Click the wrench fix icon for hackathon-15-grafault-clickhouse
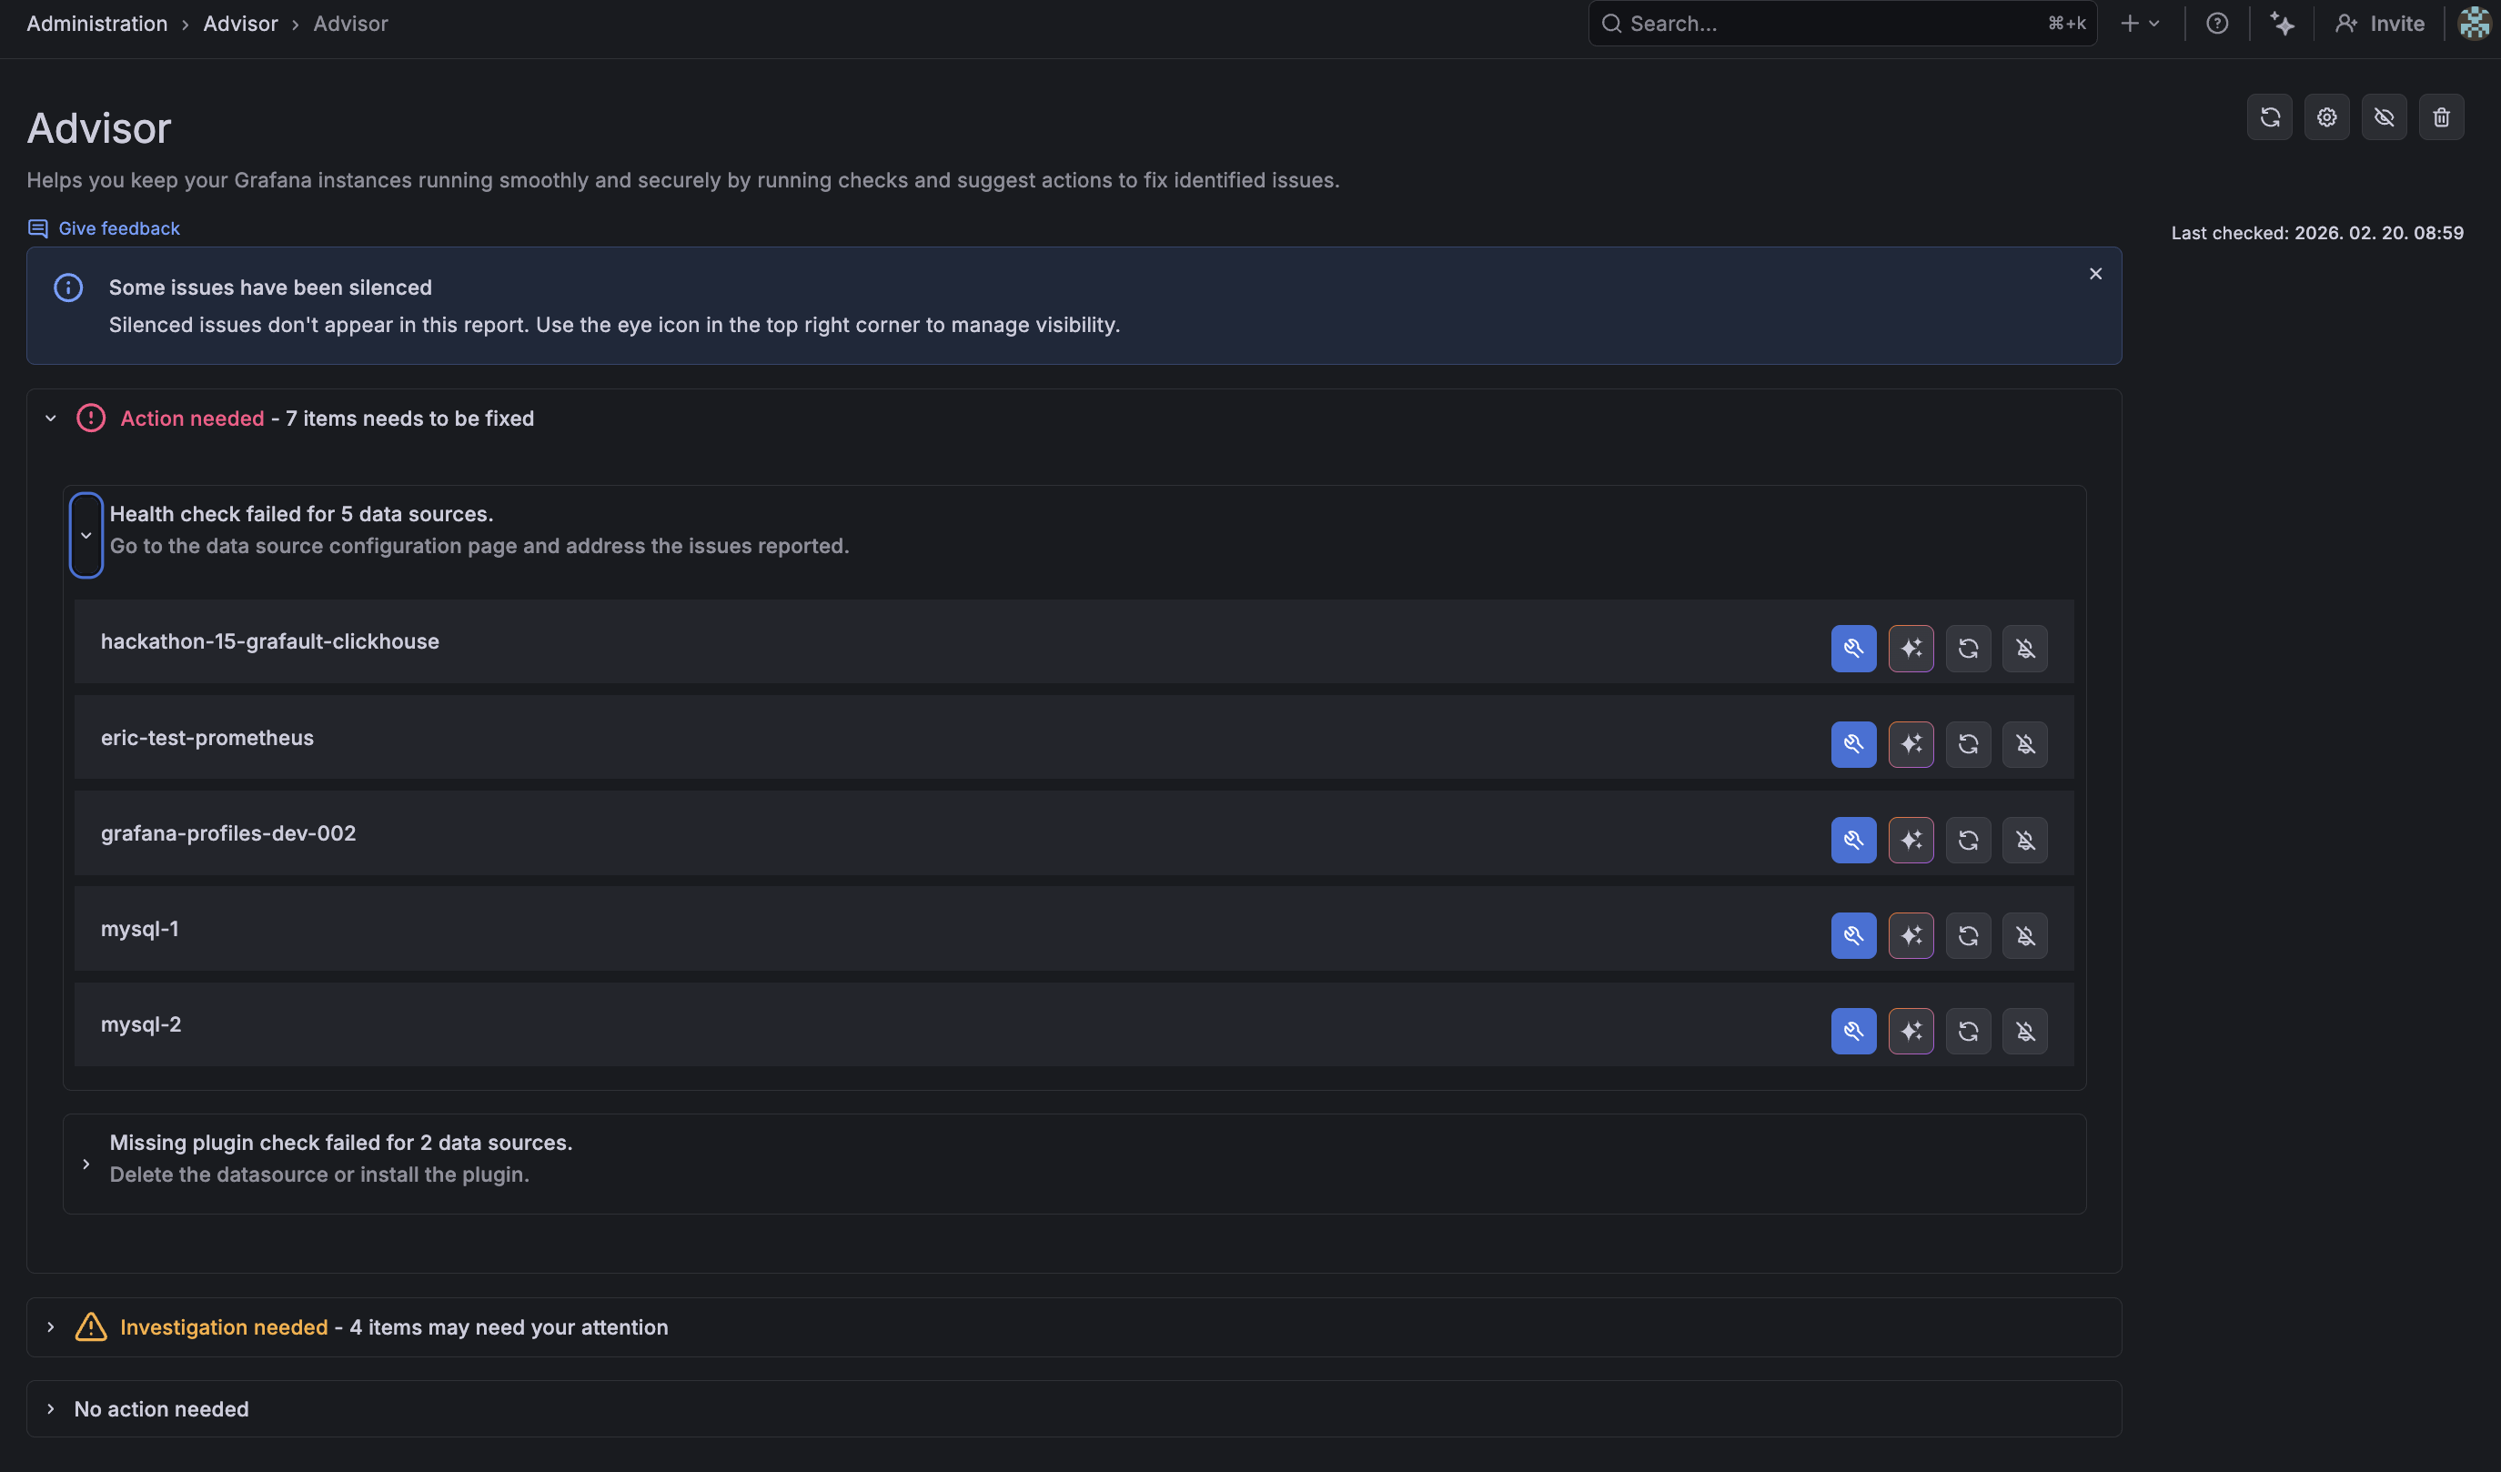This screenshot has width=2501, height=1472. tap(1853, 648)
